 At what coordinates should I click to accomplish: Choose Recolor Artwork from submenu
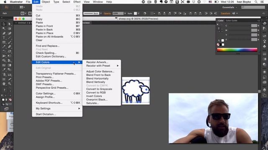[x=97, y=62]
